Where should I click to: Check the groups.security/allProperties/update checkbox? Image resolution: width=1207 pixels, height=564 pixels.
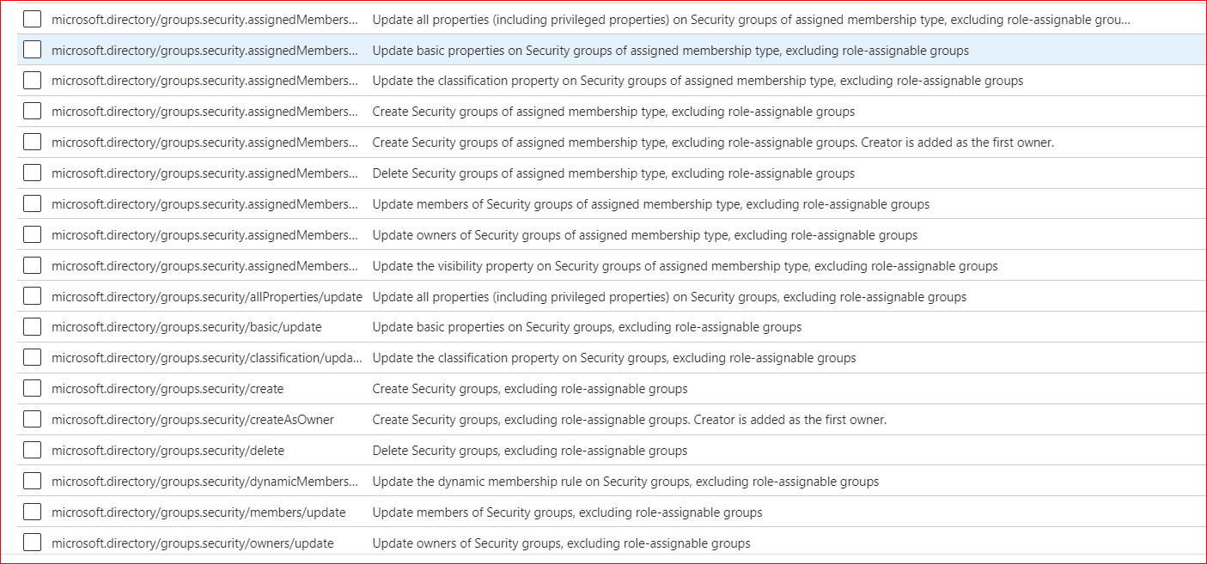click(32, 295)
